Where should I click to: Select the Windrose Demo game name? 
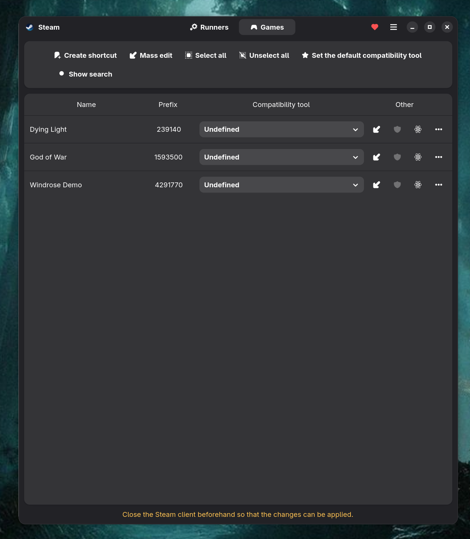tap(56, 185)
